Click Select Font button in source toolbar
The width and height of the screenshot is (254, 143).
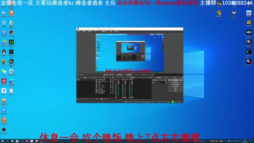click(120, 75)
